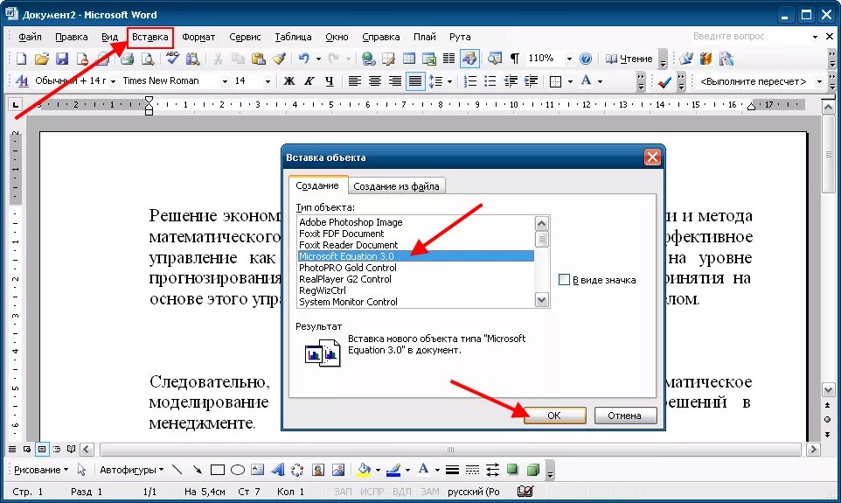Show paragraph marks pilcrow icon
This screenshot has width=841, height=503.
pos(514,59)
